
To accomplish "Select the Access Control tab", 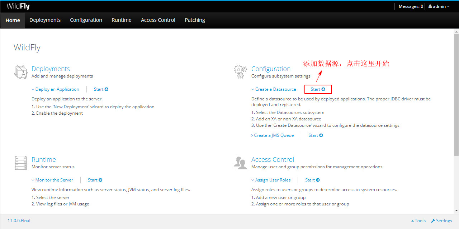I will click(x=158, y=20).
